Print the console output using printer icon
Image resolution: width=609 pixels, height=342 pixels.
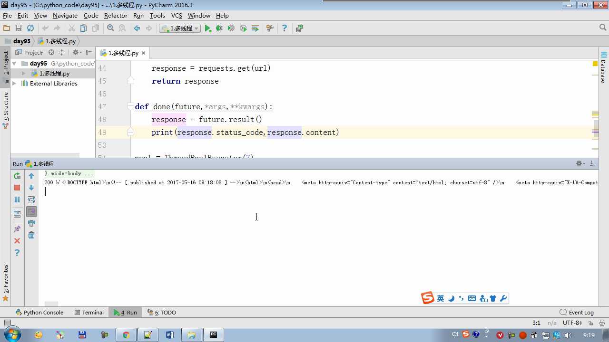(31, 223)
